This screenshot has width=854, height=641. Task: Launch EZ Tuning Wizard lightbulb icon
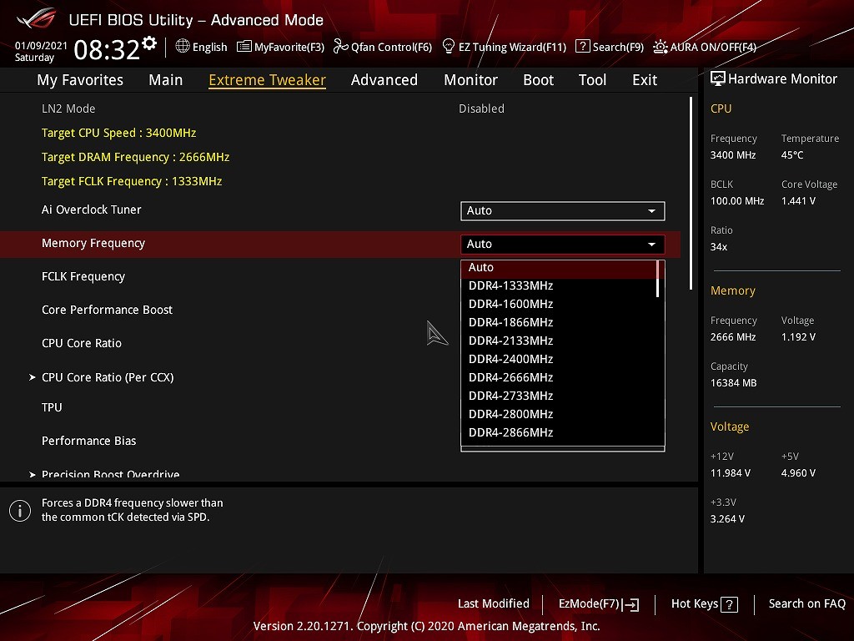(449, 47)
